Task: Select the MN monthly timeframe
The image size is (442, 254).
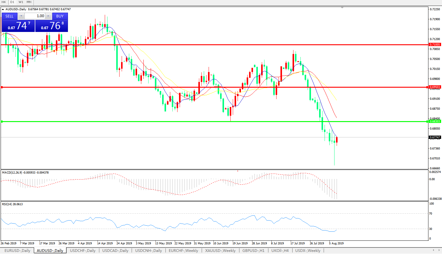Action: pos(29,2)
